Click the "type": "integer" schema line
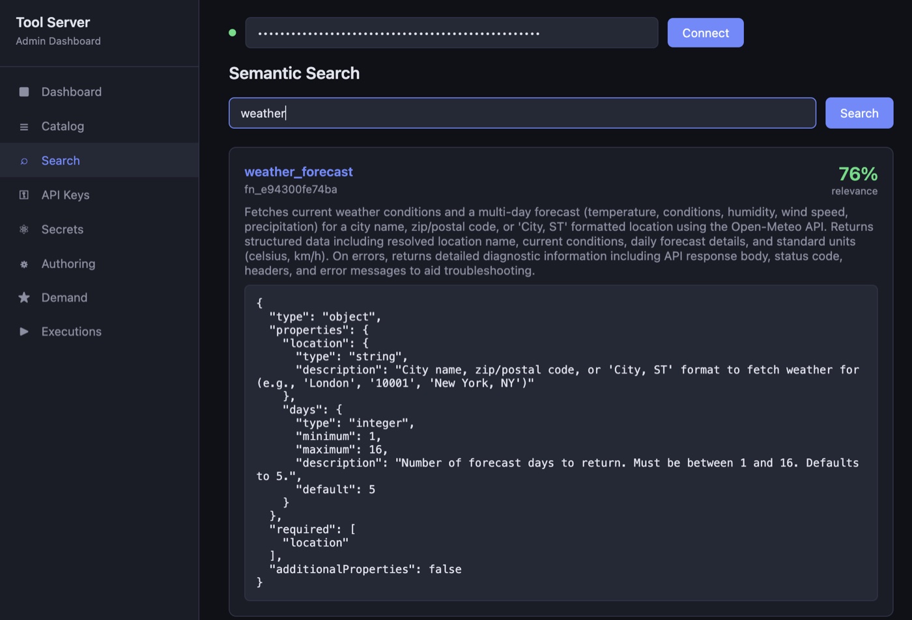Image resolution: width=912 pixels, height=620 pixels. click(355, 423)
